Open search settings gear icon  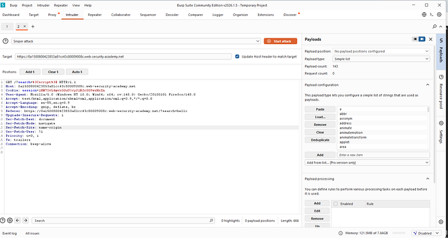[x=10, y=220]
